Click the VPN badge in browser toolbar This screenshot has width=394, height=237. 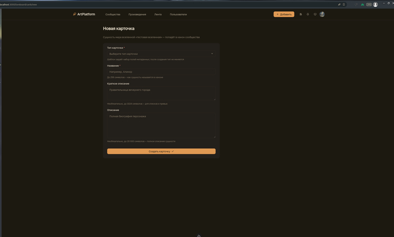(x=369, y=5)
